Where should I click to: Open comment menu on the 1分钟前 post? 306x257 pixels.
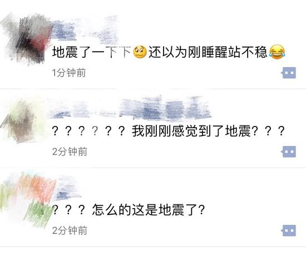point(289,73)
